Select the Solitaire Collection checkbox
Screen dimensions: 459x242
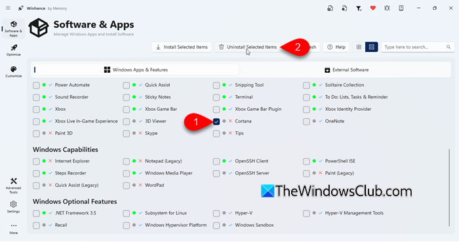[306, 85]
